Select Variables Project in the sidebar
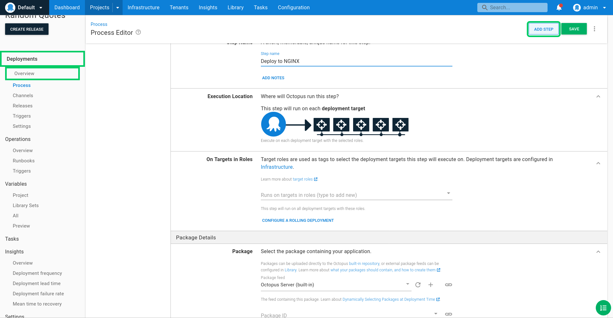This screenshot has height=318, width=613. pos(20,195)
